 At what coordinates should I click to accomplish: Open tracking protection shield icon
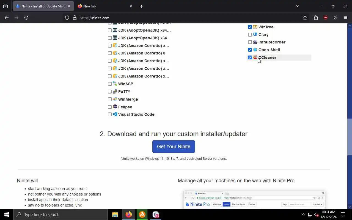[x=67, y=18]
